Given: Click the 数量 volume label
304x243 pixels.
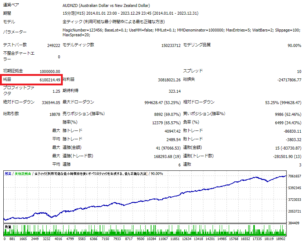Looking at the screenshot, I should point(8,227).
